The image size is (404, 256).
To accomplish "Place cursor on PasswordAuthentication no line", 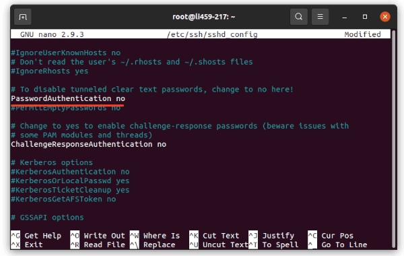I will coord(68,98).
